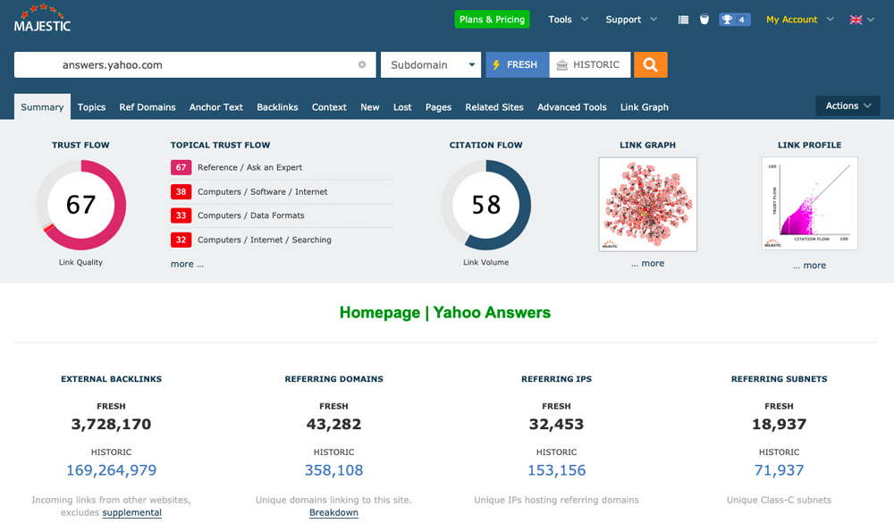The width and height of the screenshot is (894, 532).
Task: Click fresh referring domains 43,282
Action: tap(333, 424)
